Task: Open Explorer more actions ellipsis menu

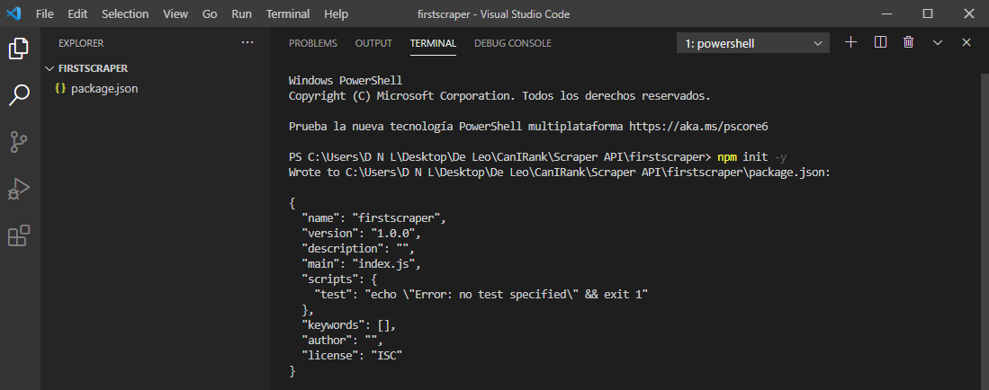Action: click(247, 42)
